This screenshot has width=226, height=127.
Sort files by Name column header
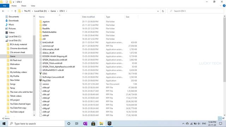(x=42, y=17)
